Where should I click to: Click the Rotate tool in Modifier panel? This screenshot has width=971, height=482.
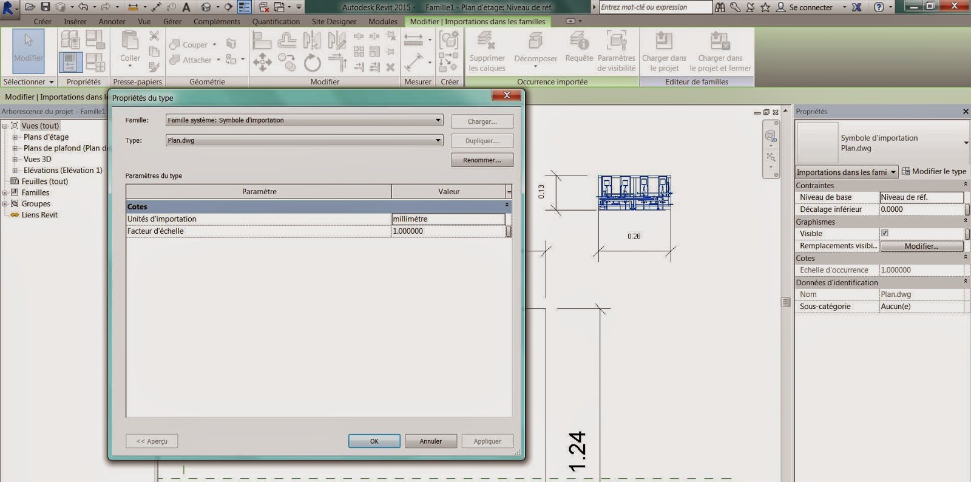point(312,62)
